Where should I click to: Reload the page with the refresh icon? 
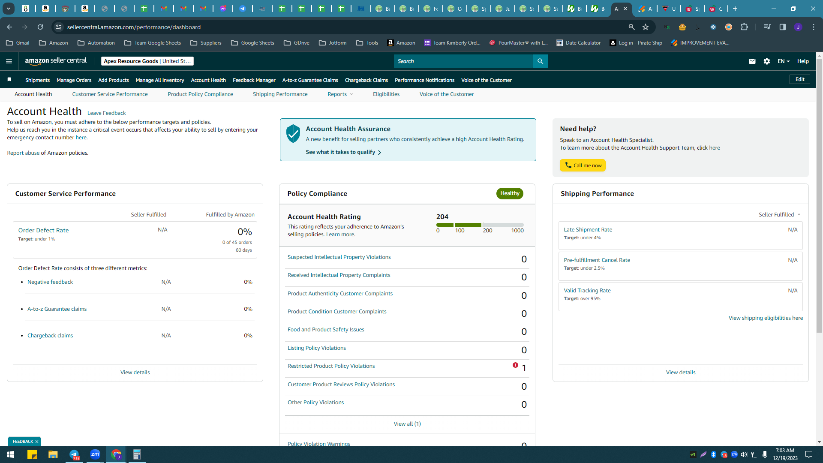point(40,27)
